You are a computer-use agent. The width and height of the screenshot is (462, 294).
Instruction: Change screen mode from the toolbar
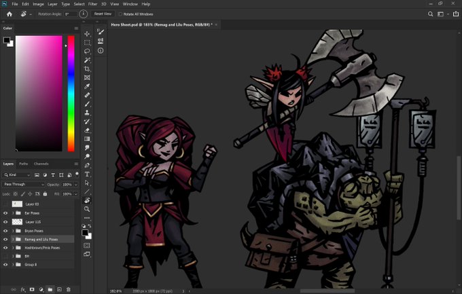point(87,254)
